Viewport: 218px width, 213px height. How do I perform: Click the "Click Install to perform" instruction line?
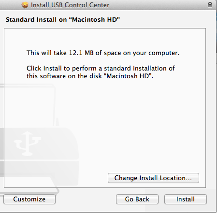[101, 68]
